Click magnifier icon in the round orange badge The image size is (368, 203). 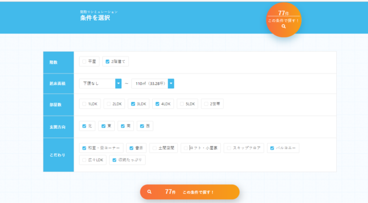pos(283,26)
